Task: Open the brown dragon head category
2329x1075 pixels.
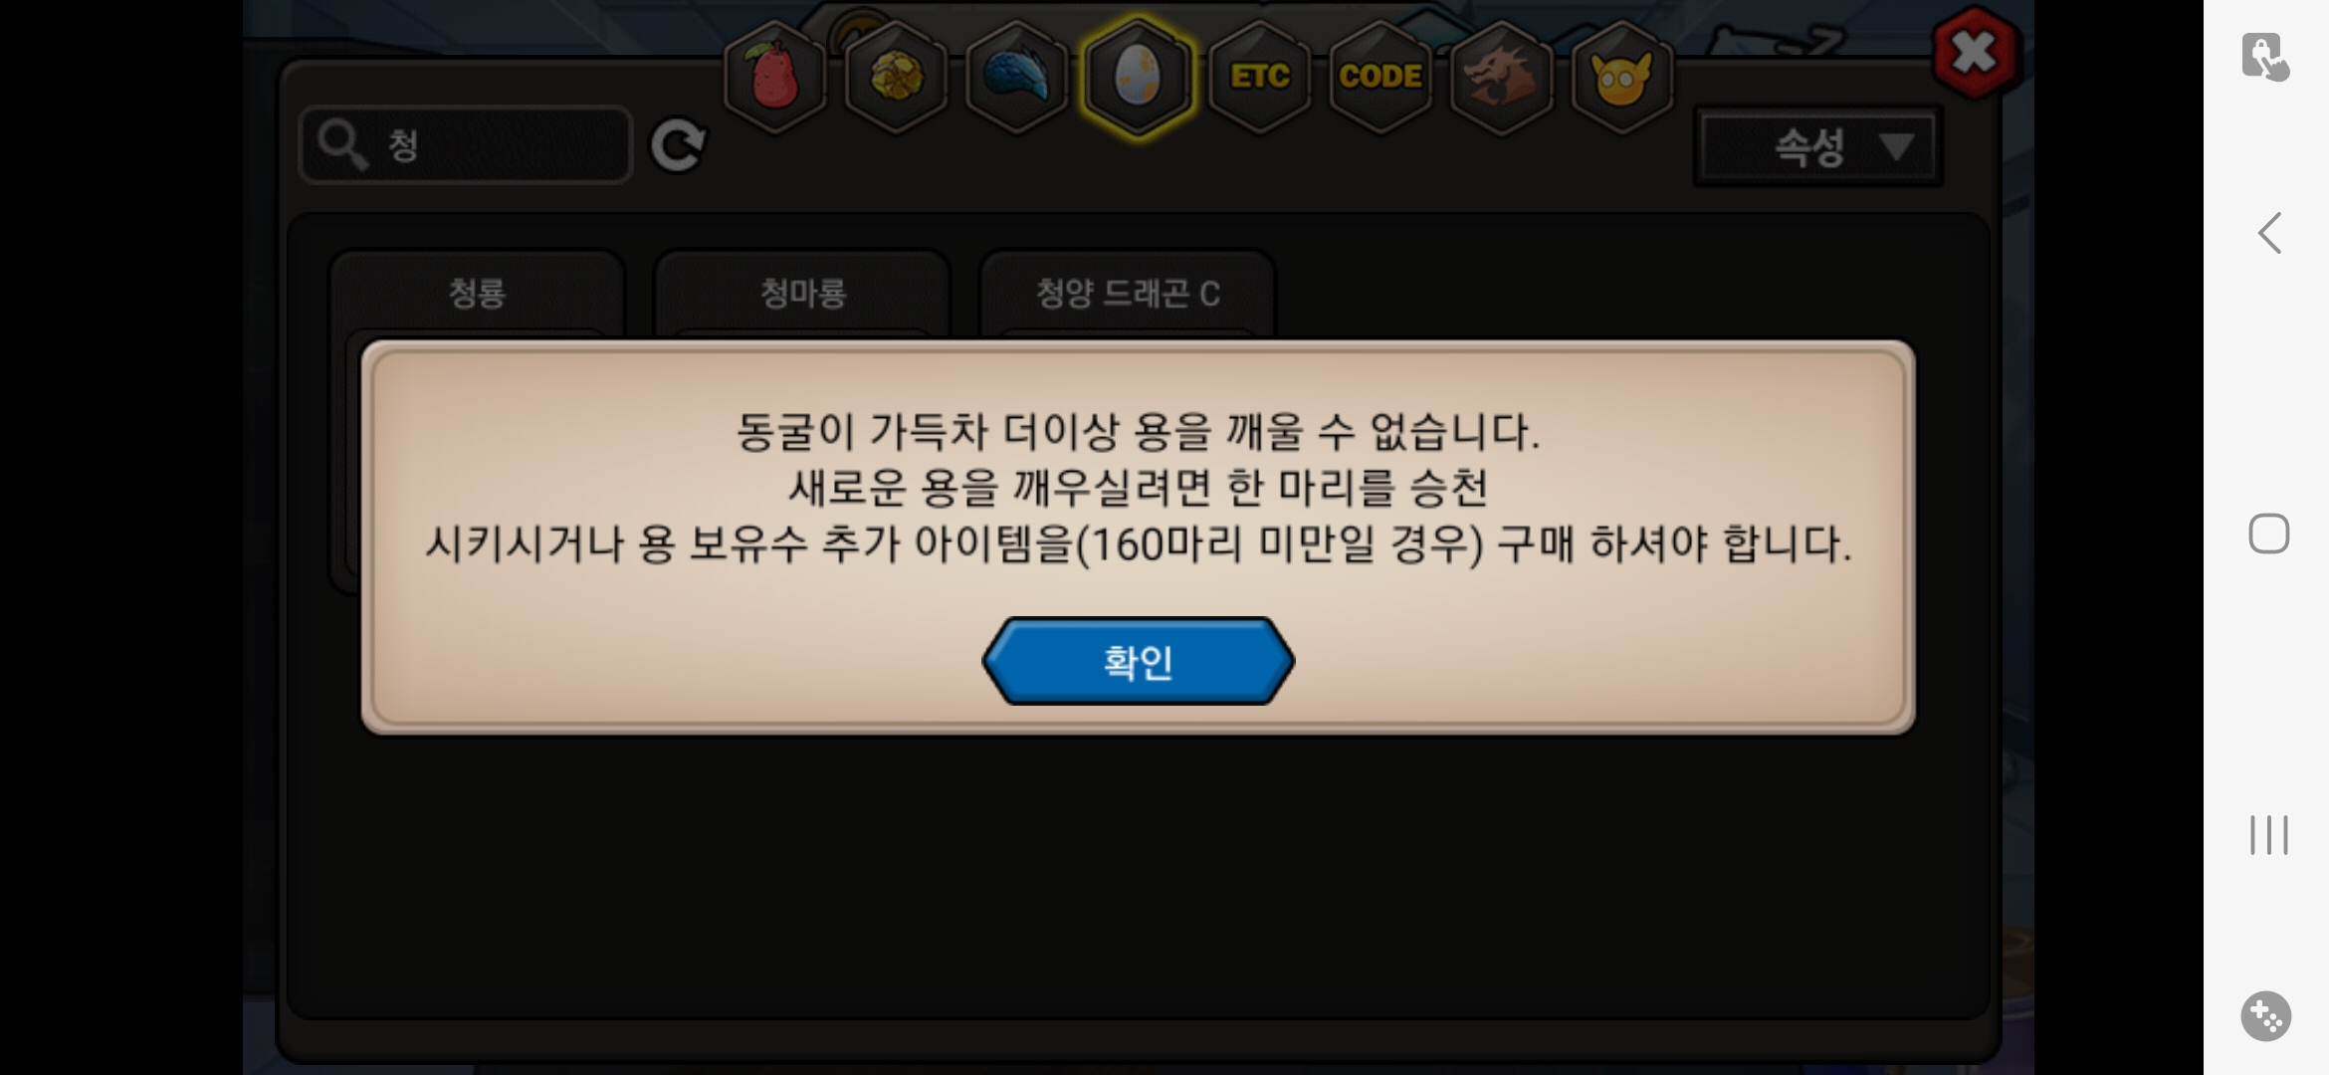Action: click(1501, 76)
